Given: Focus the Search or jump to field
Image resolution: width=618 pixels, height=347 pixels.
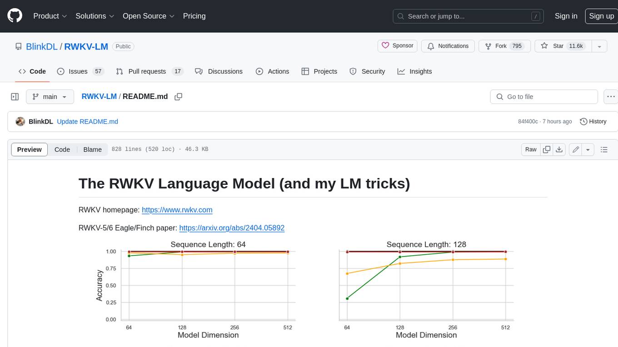Looking at the screenshot, I should (x=469, y=16).
